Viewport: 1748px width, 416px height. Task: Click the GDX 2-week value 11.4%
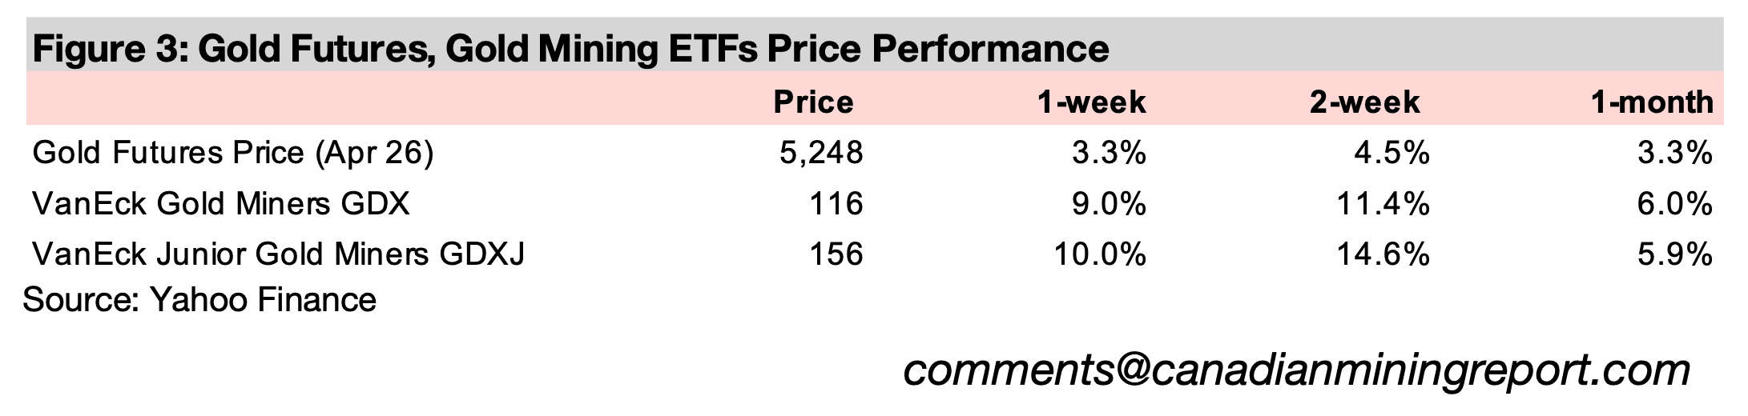pyautogui.click(x=1383, y=204)
